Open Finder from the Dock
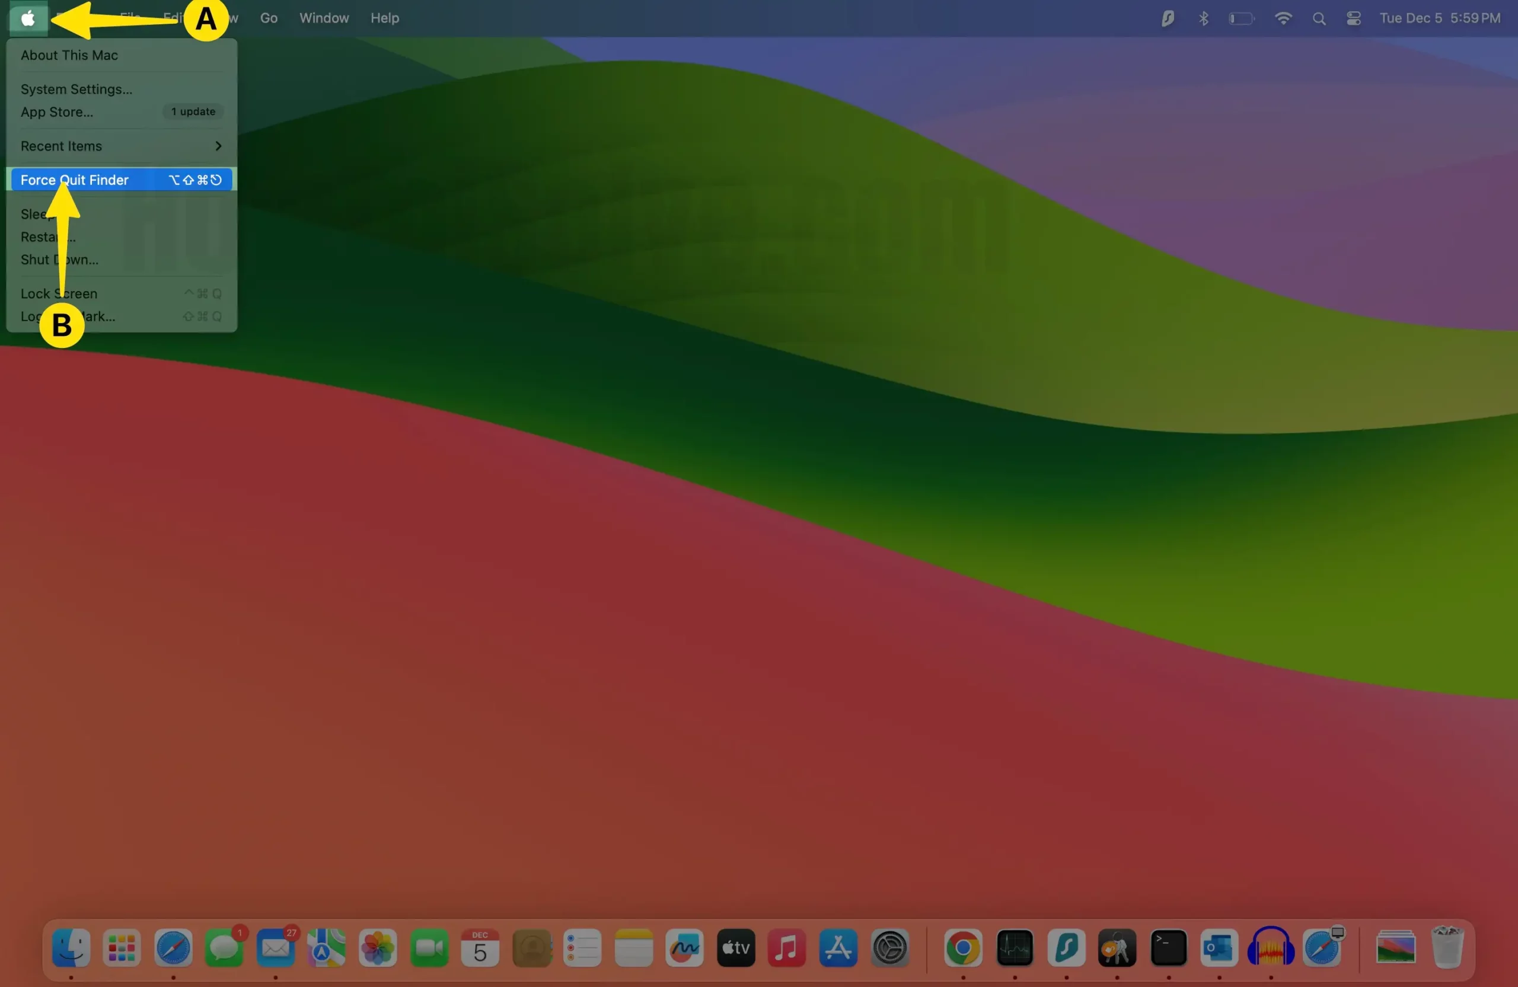 click(x=71, y=948)
